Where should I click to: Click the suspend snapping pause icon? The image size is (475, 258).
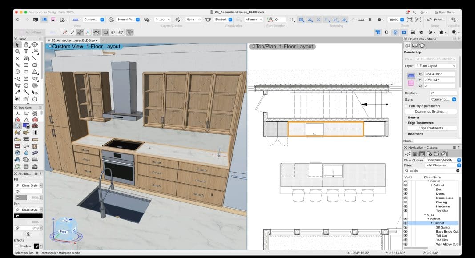(370, 20)
